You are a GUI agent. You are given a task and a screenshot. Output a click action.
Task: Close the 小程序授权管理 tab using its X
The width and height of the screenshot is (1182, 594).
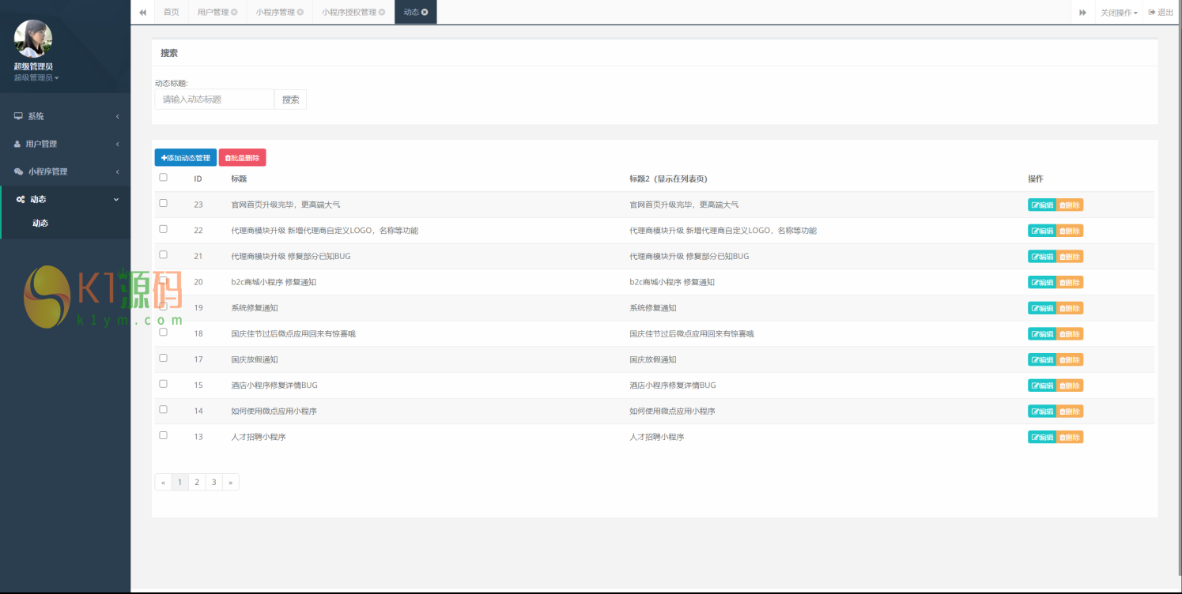382,13
